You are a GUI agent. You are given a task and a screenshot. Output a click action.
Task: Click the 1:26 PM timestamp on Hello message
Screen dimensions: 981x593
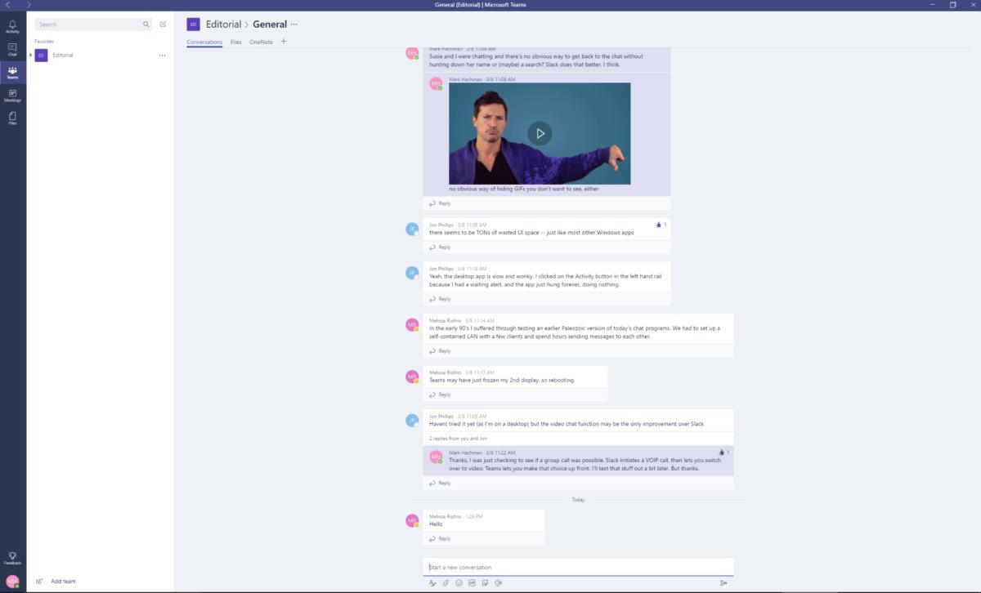473,516
